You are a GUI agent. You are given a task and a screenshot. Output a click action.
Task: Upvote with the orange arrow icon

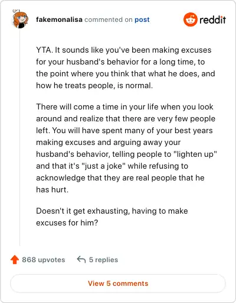coord(15,260)
